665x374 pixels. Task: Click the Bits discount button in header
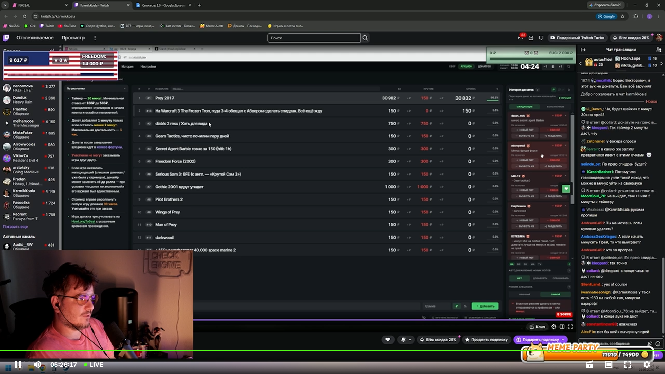point(631,38)
